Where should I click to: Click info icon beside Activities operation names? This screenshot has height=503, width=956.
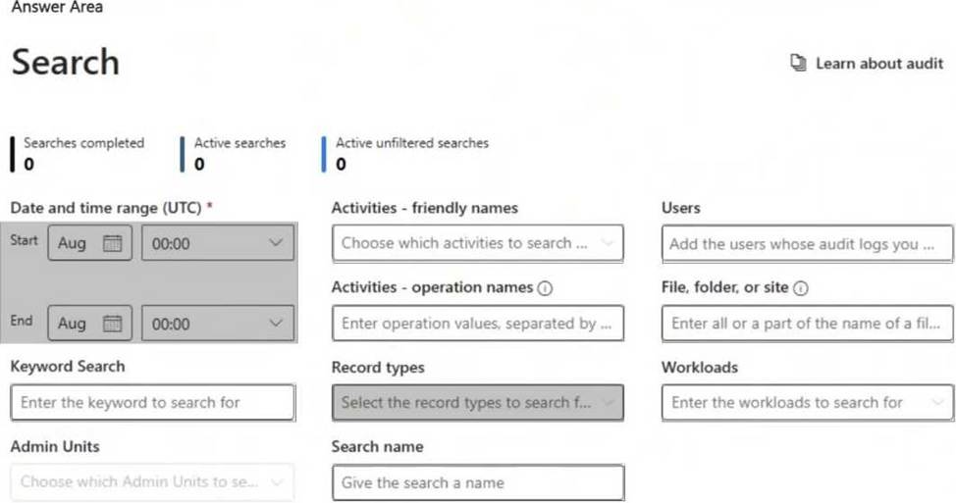click(546, 288)
